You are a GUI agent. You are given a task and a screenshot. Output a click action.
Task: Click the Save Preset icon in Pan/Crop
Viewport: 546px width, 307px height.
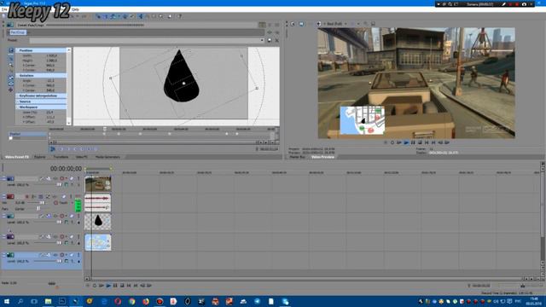[x=270, y=40]
